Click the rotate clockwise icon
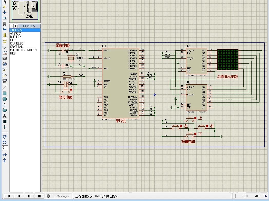269x201 pixels. 4,137
